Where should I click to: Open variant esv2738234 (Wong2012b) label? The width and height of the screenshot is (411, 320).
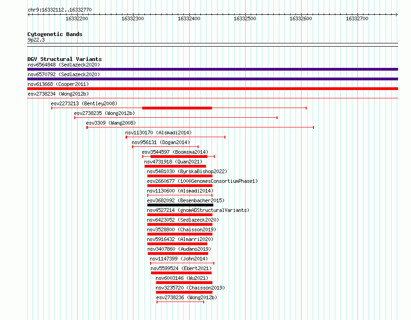(58, 94)
